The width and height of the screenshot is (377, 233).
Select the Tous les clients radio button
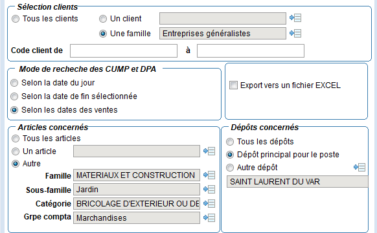pyautogui.click(x=16, y=19)
